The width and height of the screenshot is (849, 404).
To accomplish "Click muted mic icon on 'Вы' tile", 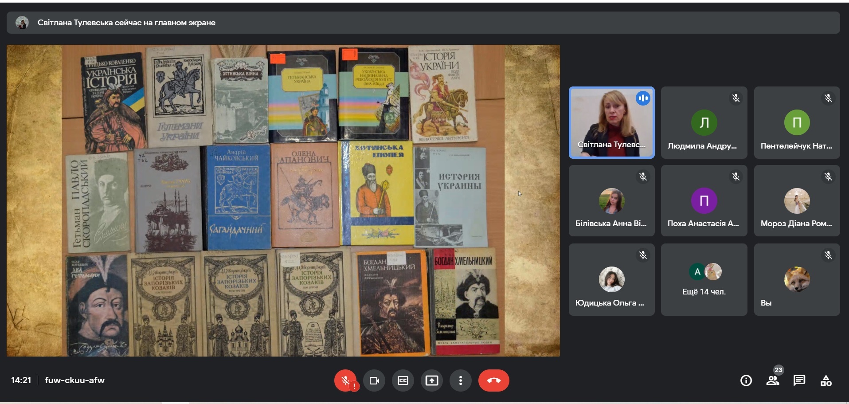I will coord(828,255).
